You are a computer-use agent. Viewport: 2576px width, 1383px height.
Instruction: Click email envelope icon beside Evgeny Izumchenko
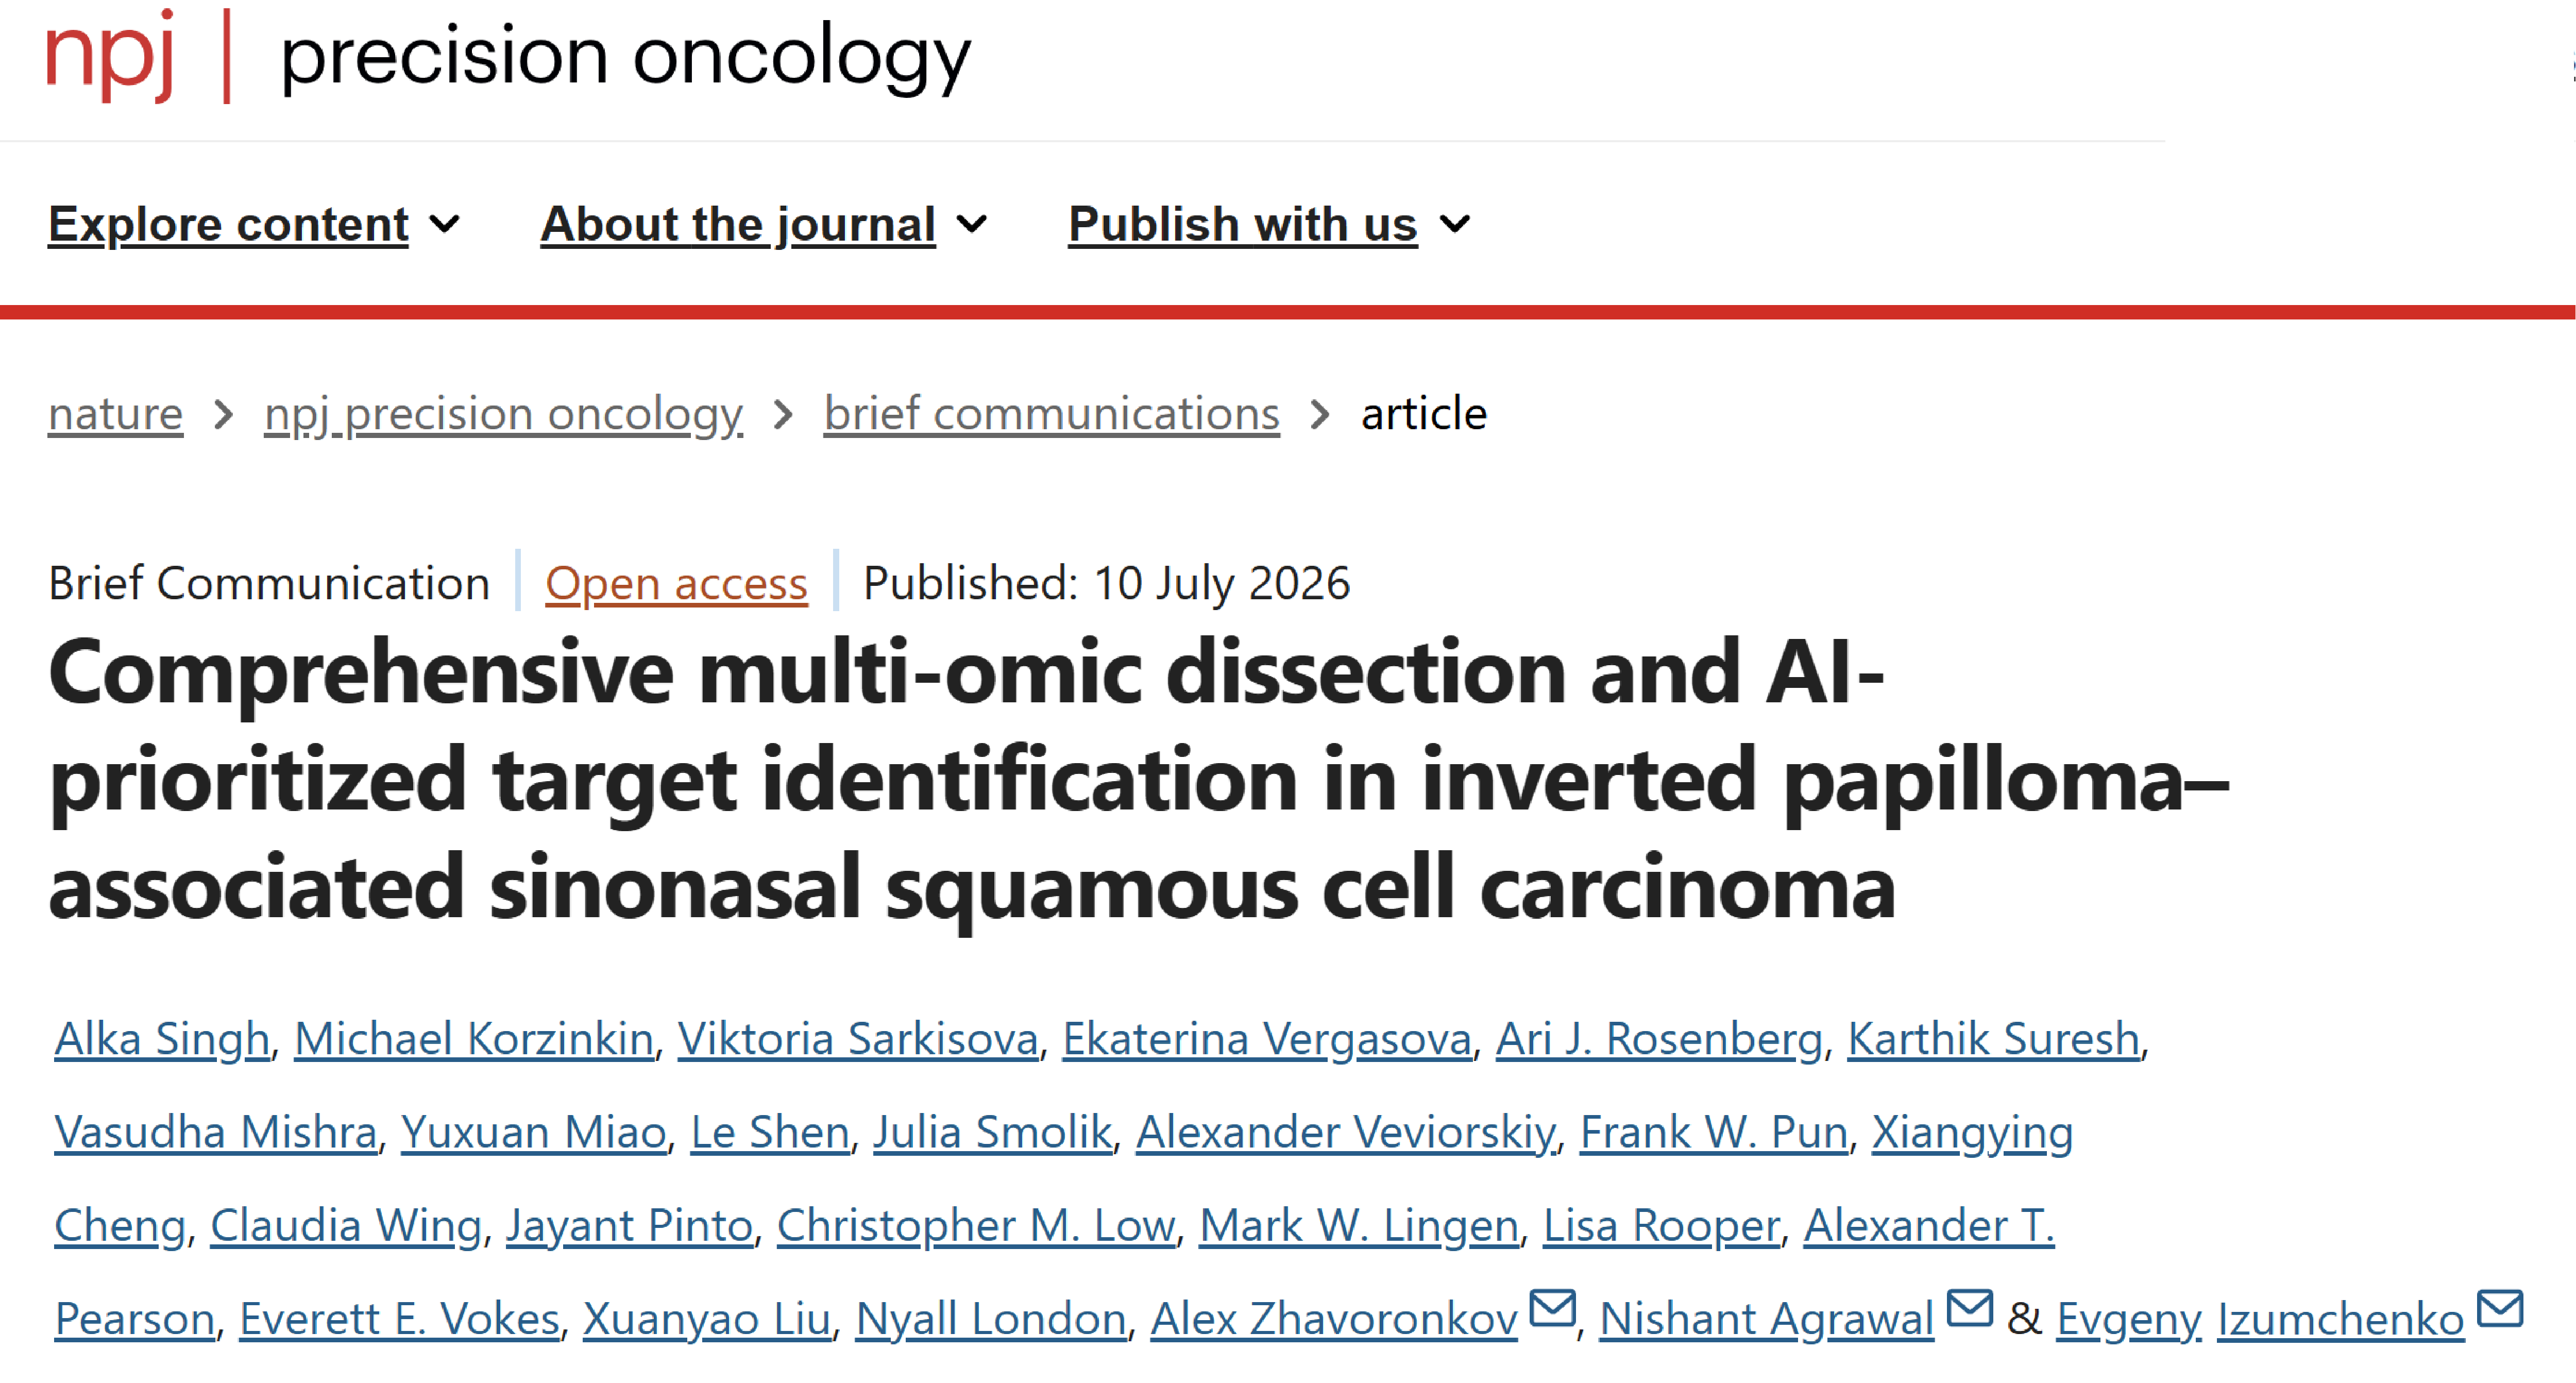coord(2500,1308)
